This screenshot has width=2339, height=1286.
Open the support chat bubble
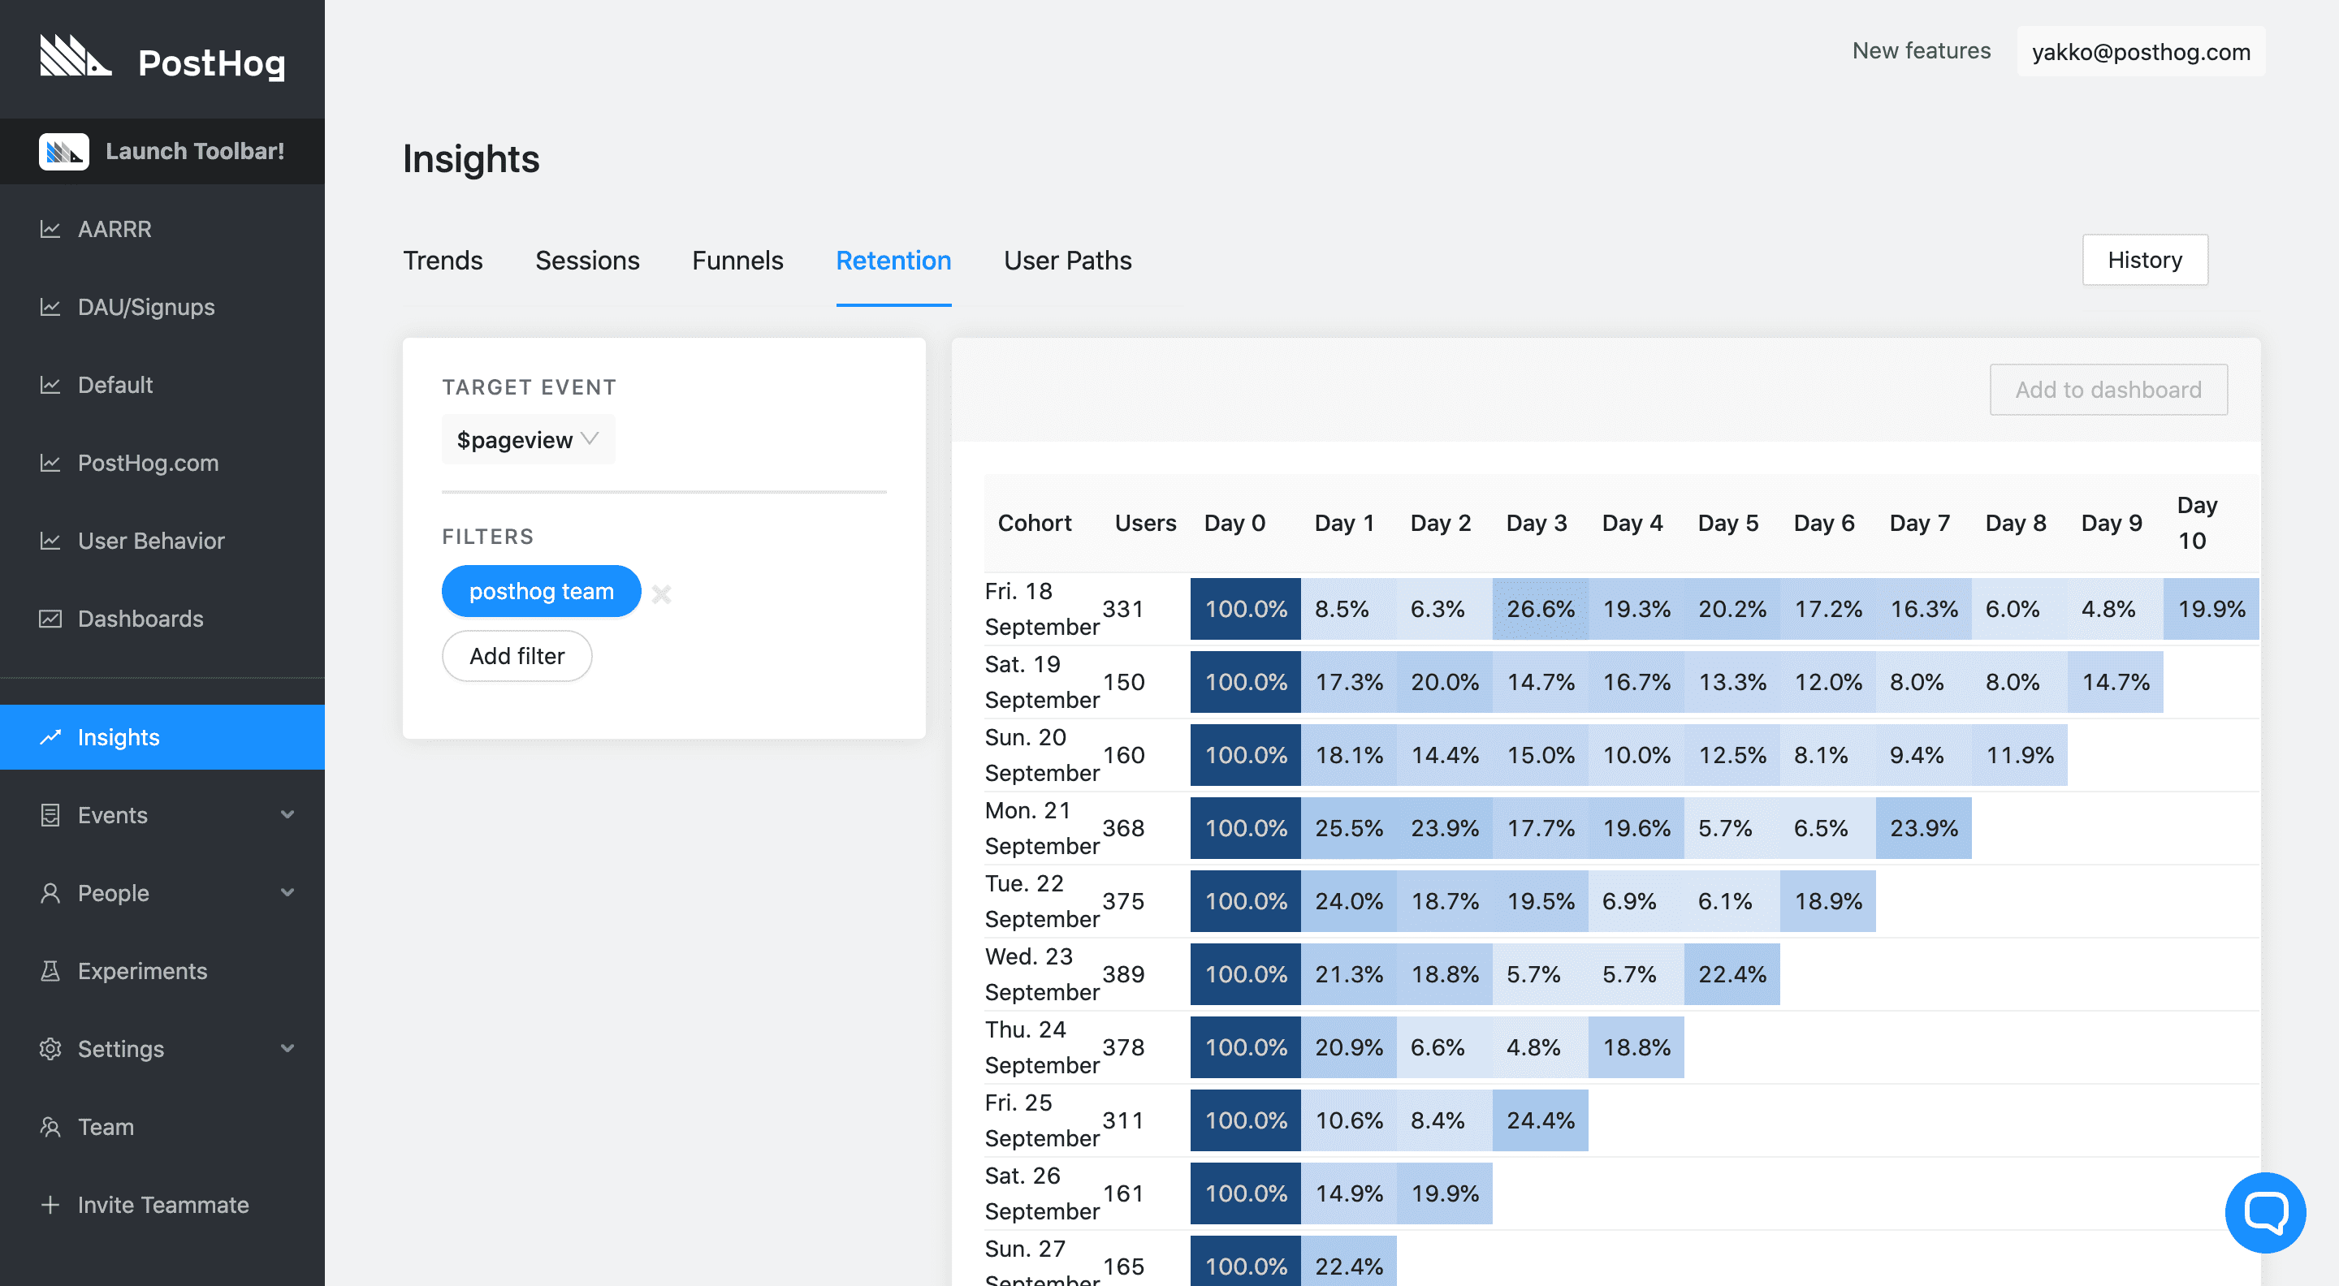(2265, 1211)
